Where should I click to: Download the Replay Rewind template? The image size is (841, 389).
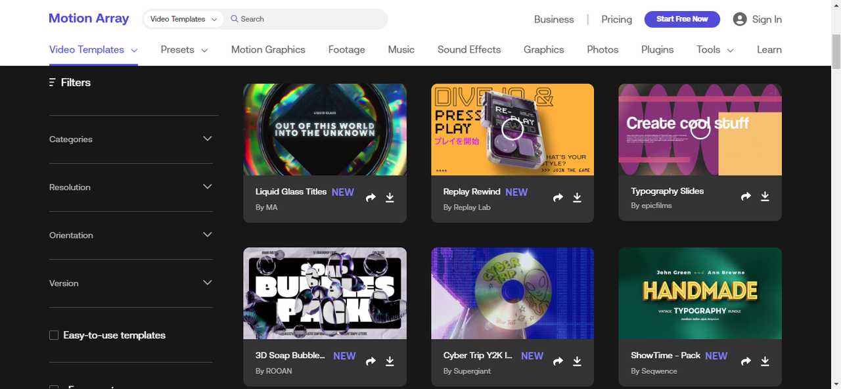tap(577, 197)
